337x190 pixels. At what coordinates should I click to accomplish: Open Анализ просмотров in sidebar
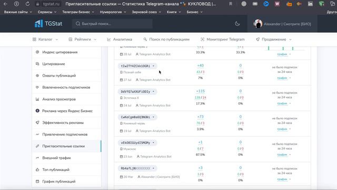point(67,99)
